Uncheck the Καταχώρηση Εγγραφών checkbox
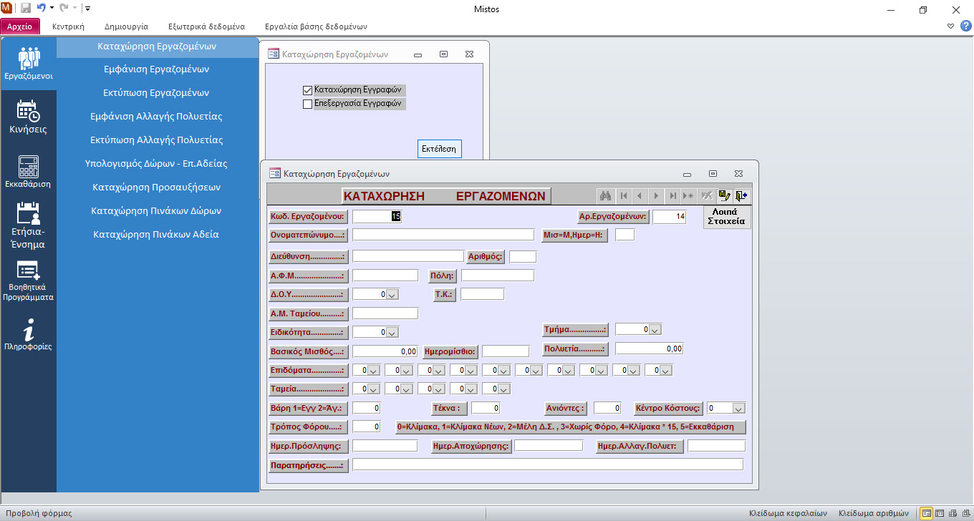974x521 pixels. pyautogui.click(x=308, y=91)
